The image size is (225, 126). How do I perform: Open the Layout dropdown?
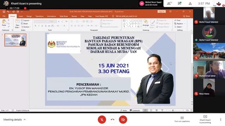[26, 20]
